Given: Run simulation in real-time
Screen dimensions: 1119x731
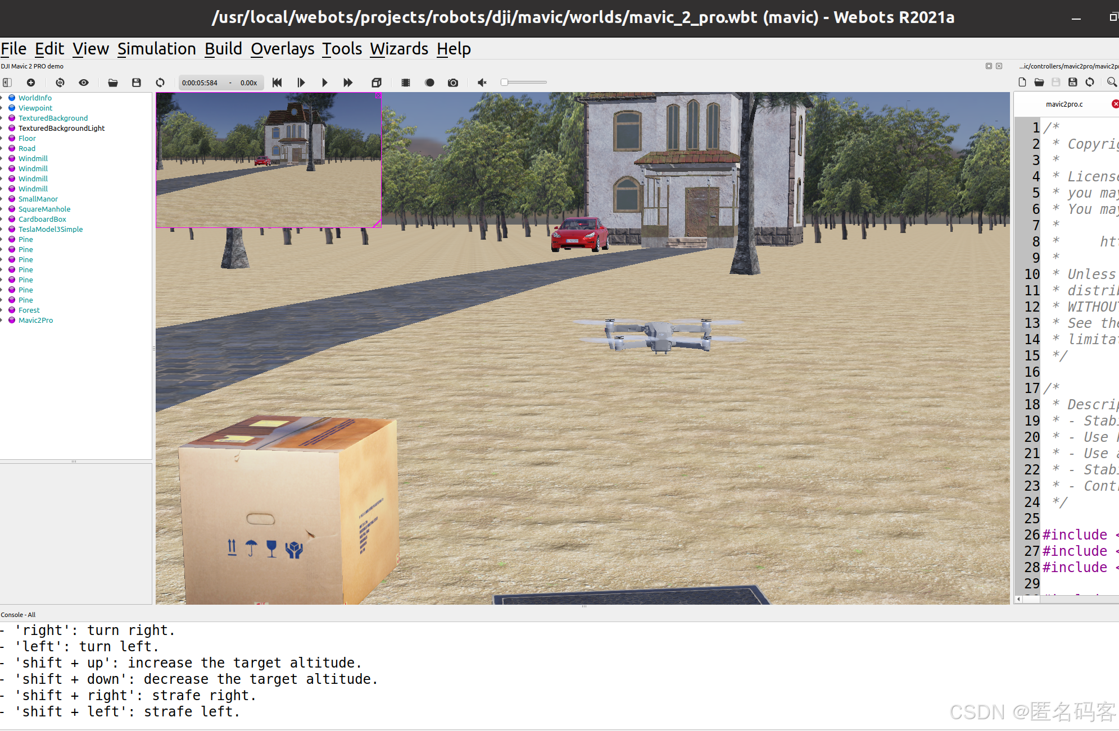Looking at the screenshot, I should click(324, 83).
